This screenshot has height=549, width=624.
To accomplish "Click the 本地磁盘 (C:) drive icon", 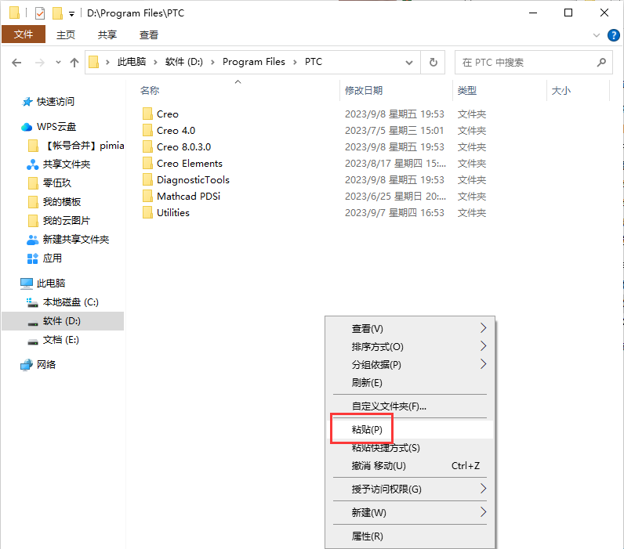I will click(32, 302).
